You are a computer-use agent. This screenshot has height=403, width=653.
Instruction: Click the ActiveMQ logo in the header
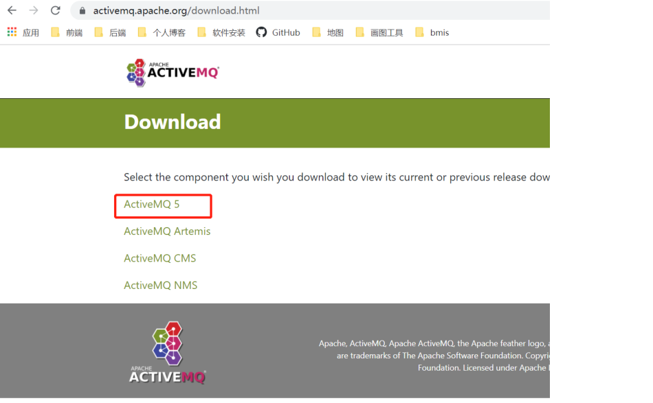pos(173,72)
